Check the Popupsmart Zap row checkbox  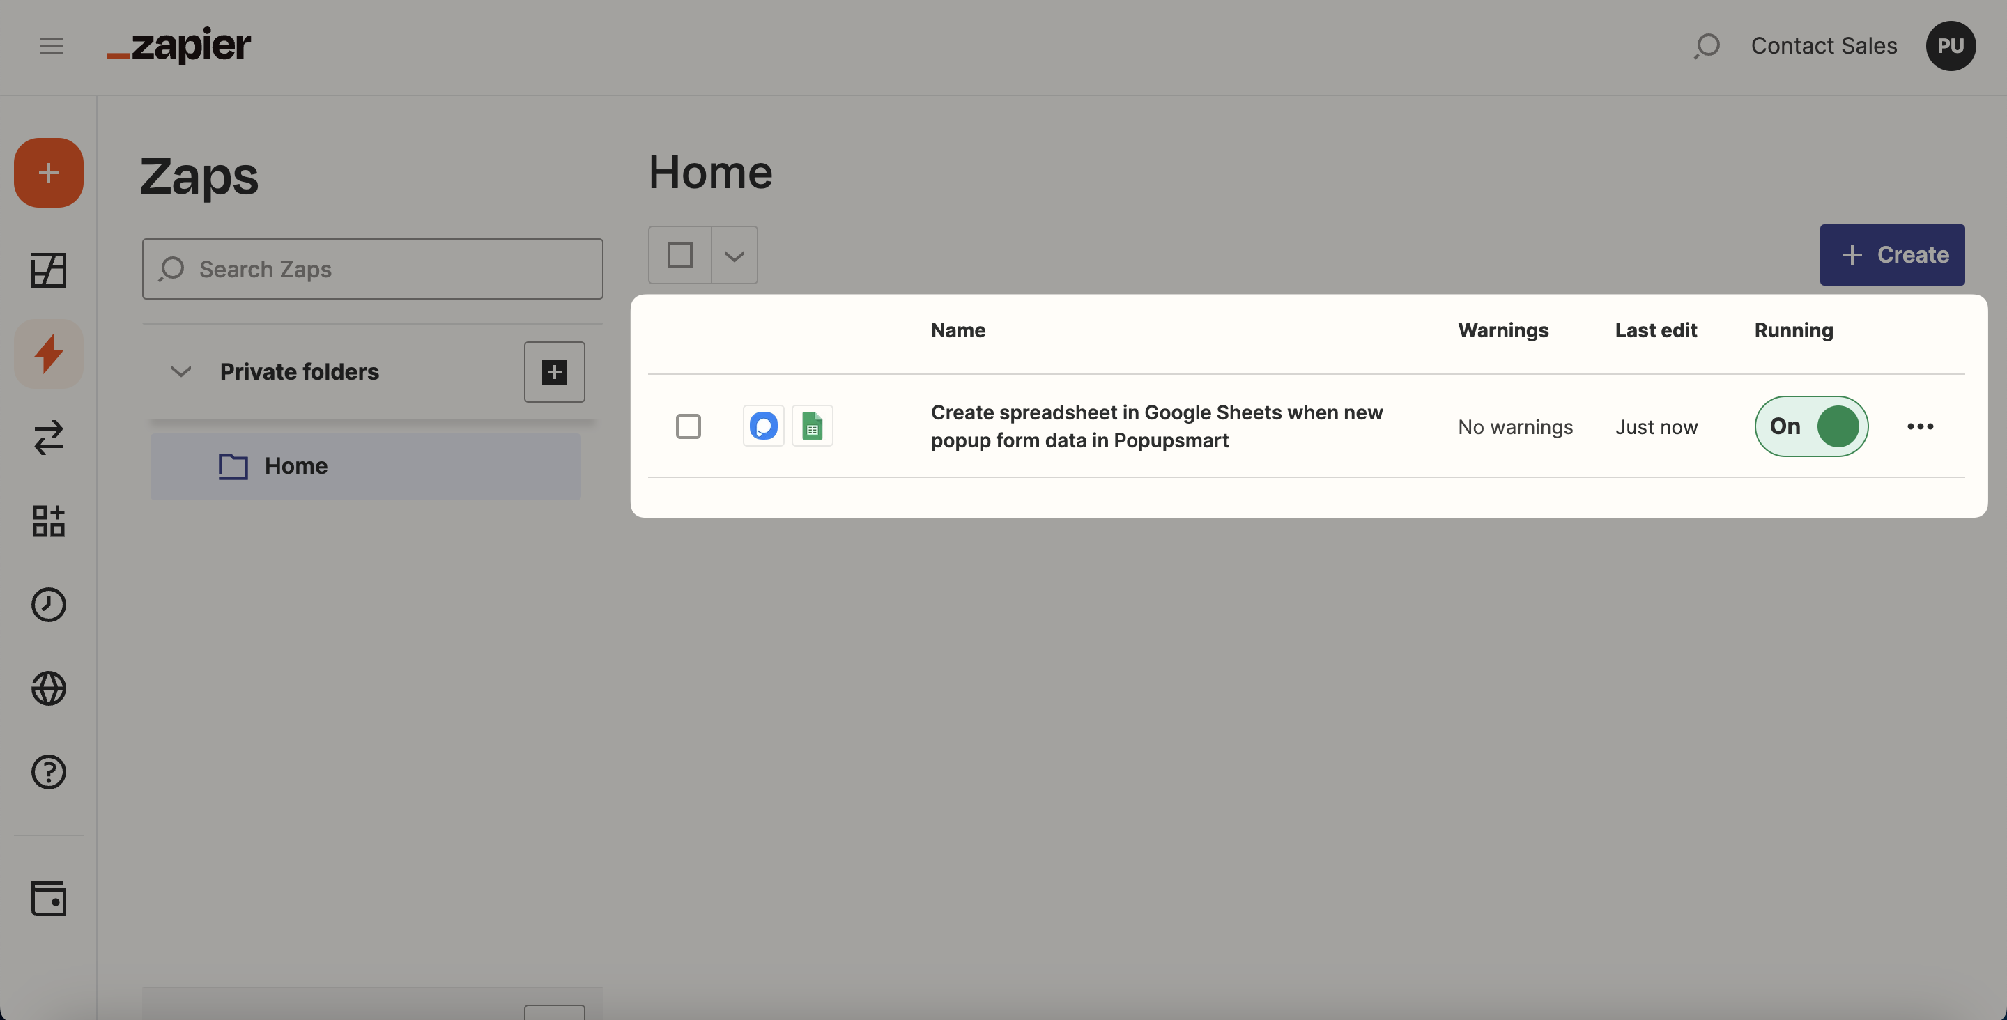point(688,426)
